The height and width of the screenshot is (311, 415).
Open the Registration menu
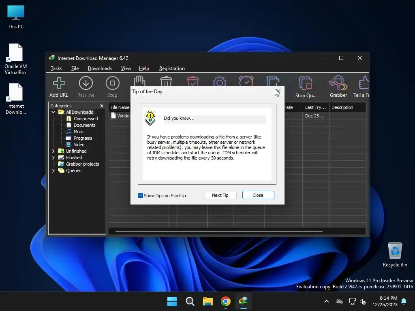(172, 68)
